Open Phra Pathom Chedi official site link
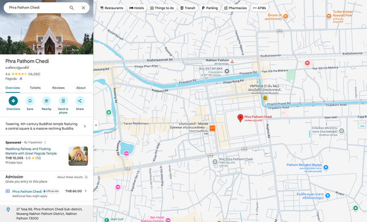The height and width of the screenshot is (222, 367). [x=27, y=192]
